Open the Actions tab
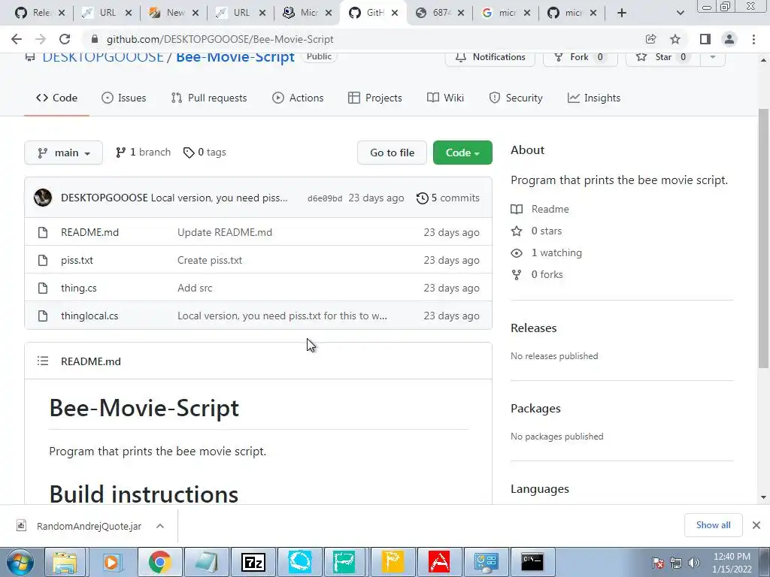 [298, 98]
